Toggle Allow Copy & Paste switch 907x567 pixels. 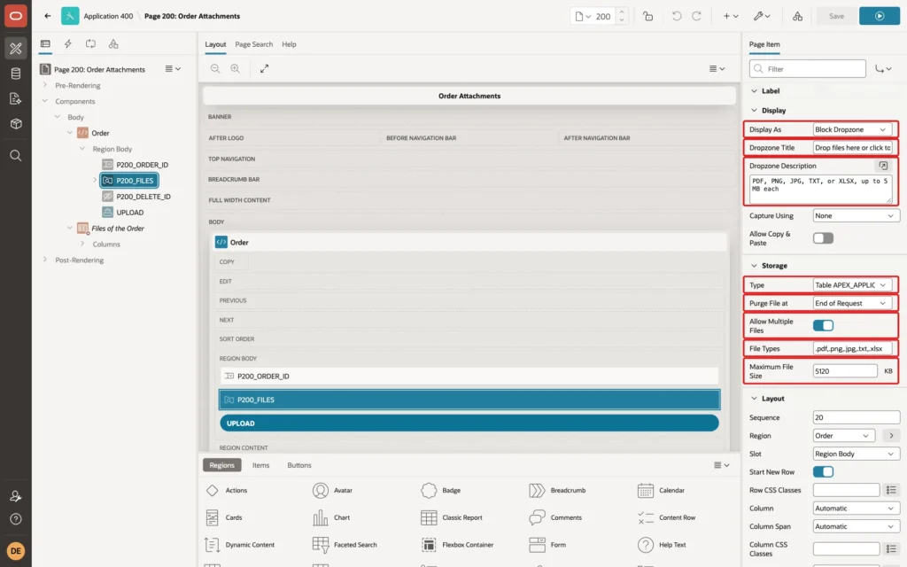tap(823, 238)
